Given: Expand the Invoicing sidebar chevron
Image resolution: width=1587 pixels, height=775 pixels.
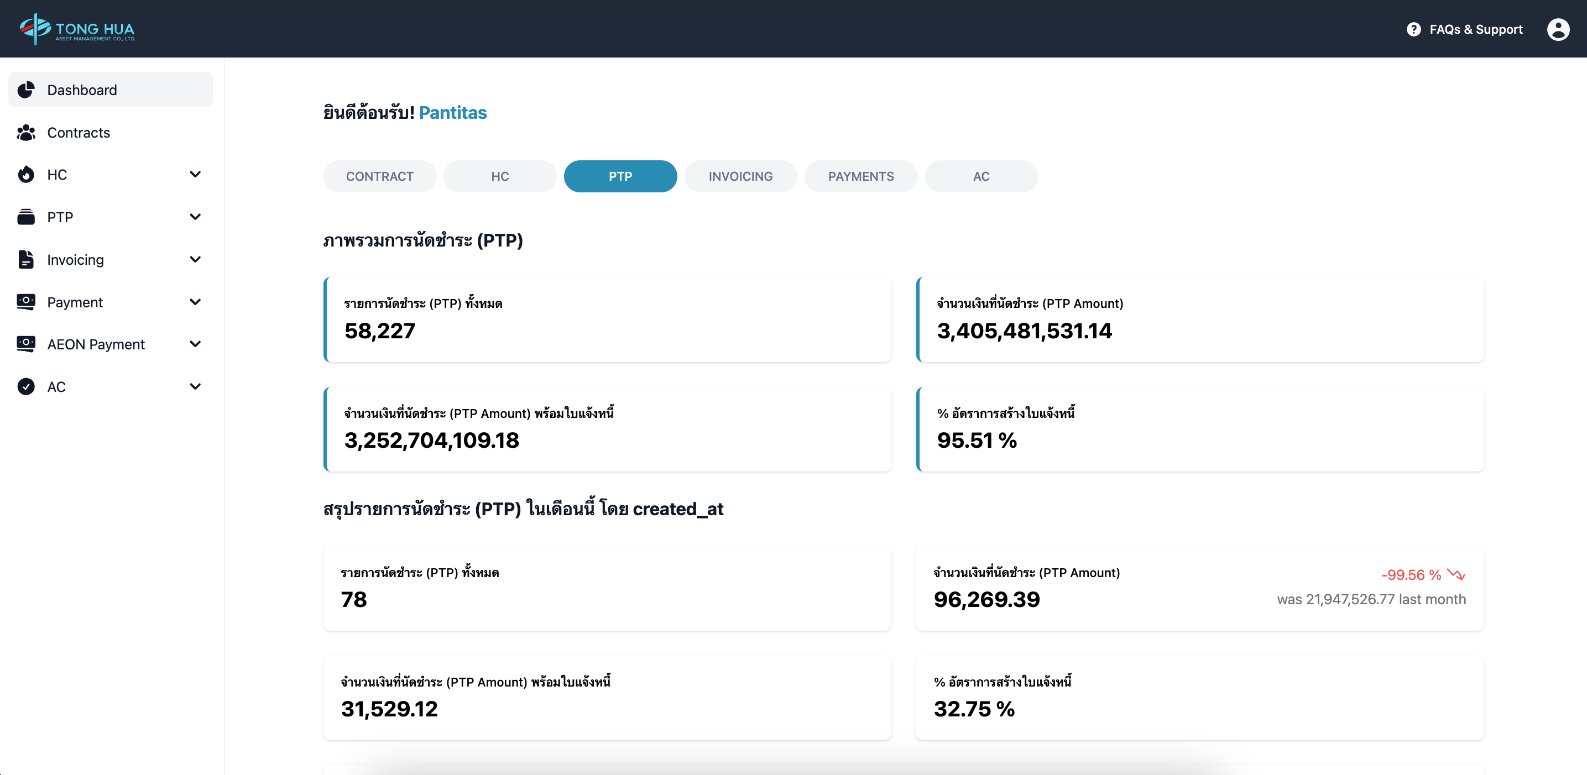Looking at the screenshot, I should [195, 259].
